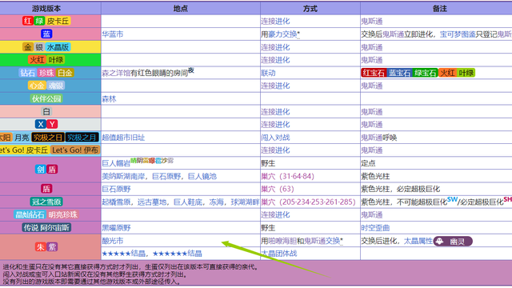Open the 响嚓海胆 link
The width and height of the screenshot is (512, 288).
[282, 241]
